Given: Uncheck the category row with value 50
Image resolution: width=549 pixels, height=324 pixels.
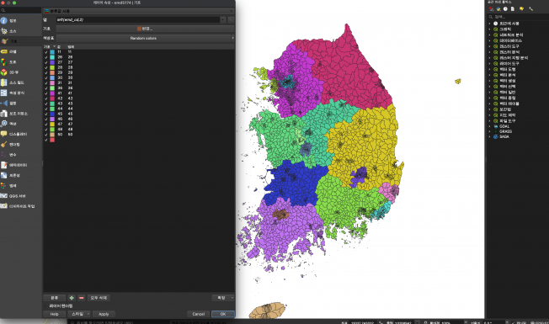Looking at the screenshot, I should (45, 135).
